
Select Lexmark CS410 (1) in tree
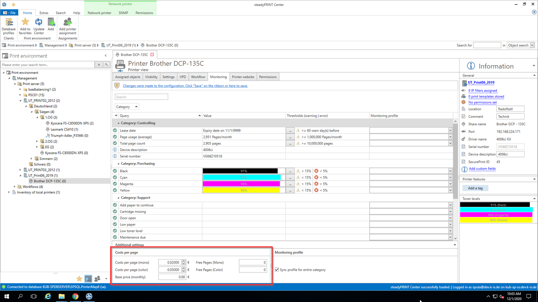pyautogui.click(x=64, y=129)
